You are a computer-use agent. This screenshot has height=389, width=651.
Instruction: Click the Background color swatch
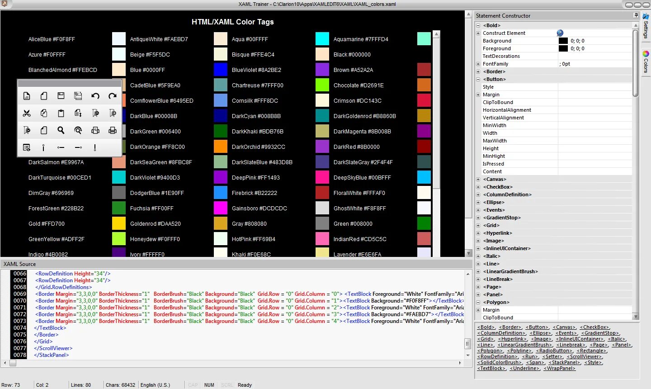563,41
